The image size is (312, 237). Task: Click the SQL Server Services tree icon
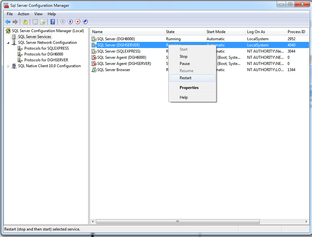(14, 37)
